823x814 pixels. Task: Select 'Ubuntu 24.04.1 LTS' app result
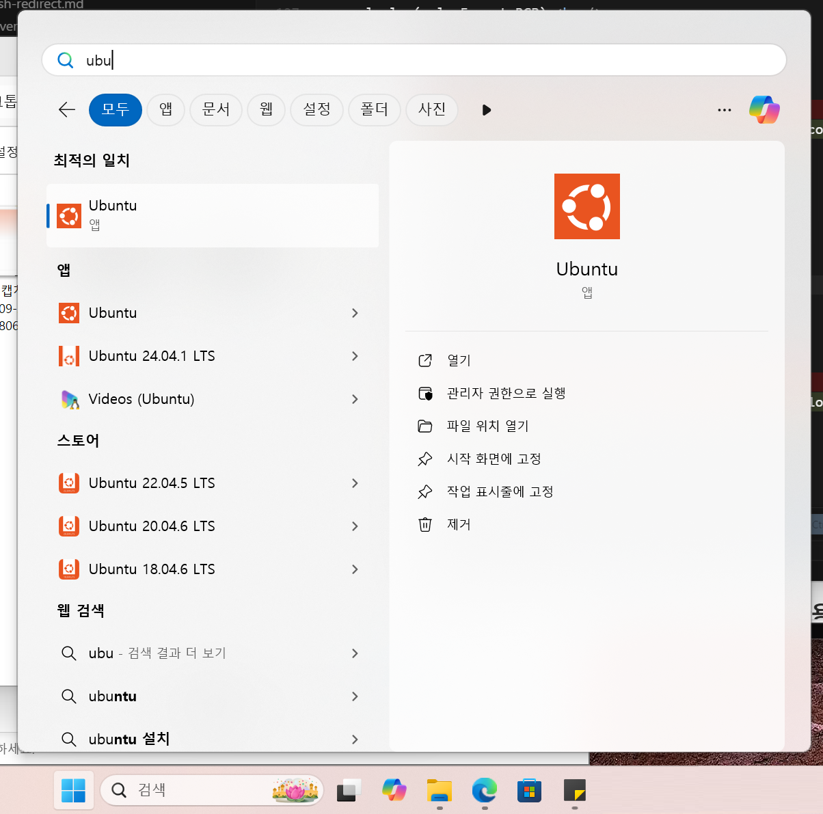point(213,356)
